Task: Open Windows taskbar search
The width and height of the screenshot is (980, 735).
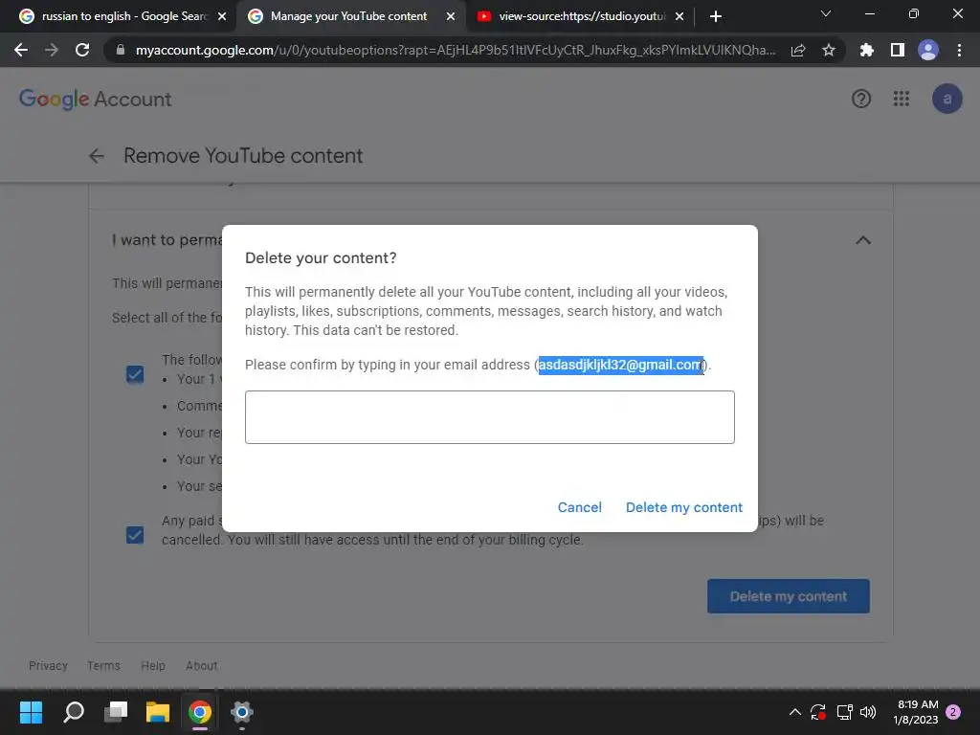Action: (74, 712)
